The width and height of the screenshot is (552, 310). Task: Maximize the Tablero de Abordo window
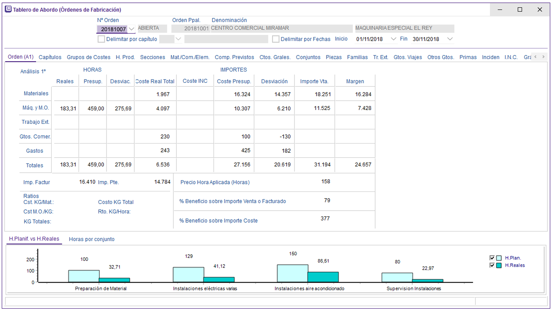(x=520, y=10)
